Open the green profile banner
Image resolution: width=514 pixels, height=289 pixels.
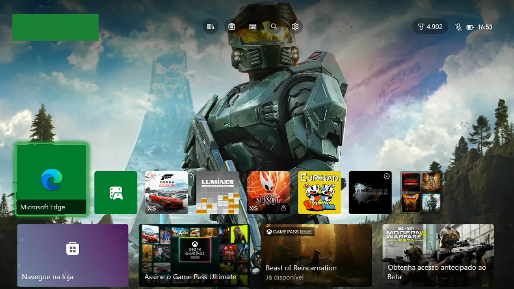click(55, 27)
